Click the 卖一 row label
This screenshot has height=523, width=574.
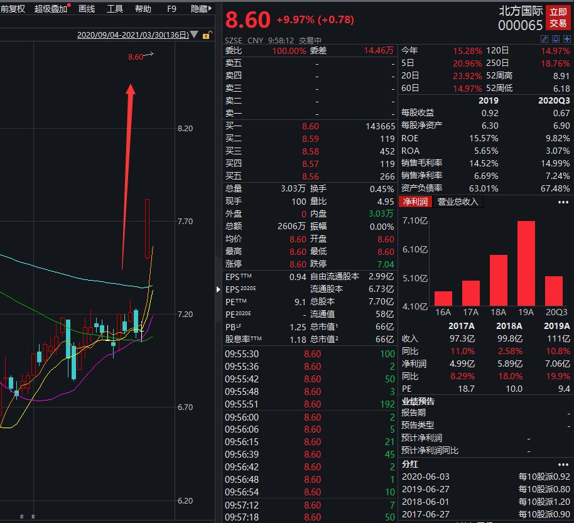tap(234, 114)
